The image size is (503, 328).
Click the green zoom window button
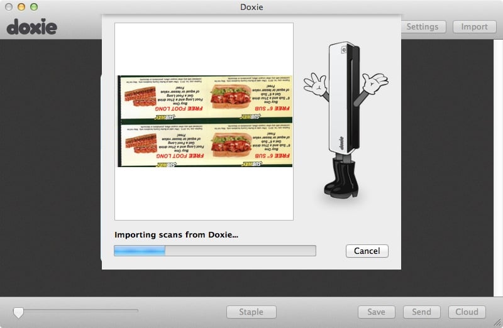coord(34,7)
